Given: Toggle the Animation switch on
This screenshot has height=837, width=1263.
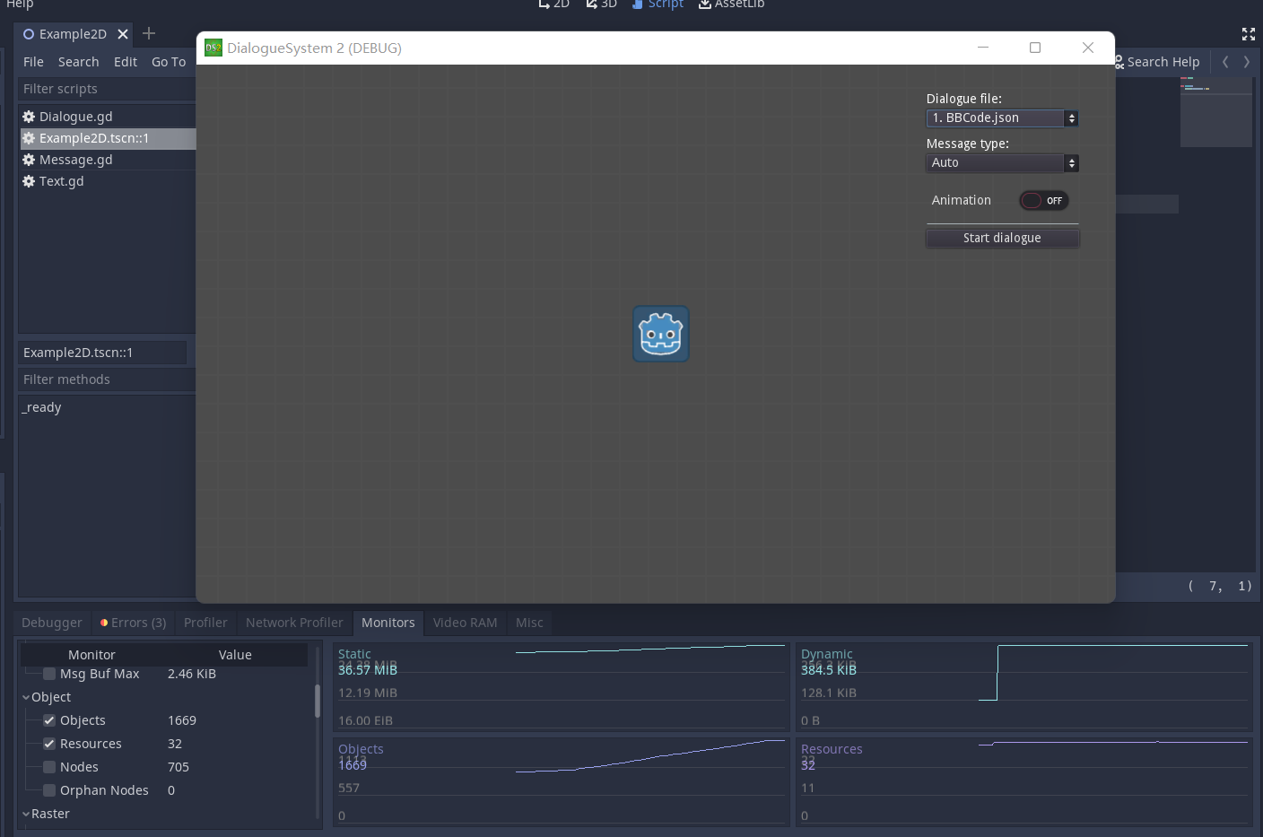Looking at the screenshot, I should (1044, 200).
